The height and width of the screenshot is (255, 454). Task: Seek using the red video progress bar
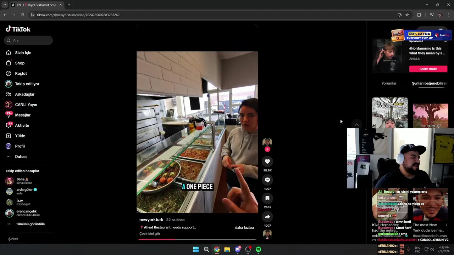tap(197, 239)
